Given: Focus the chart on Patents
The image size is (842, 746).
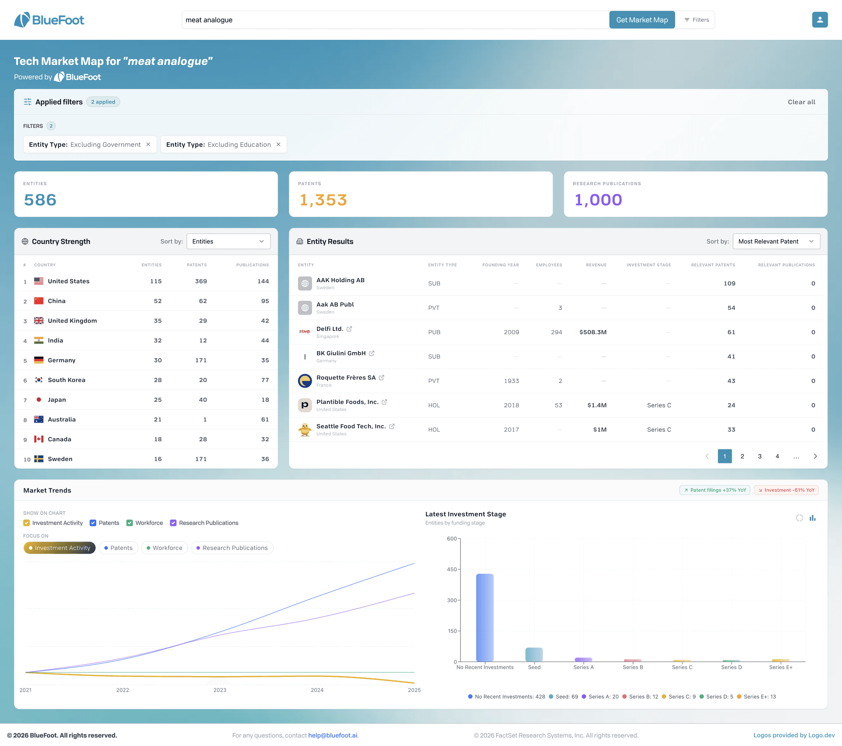Looking at the screenshot, I should 118,548.
